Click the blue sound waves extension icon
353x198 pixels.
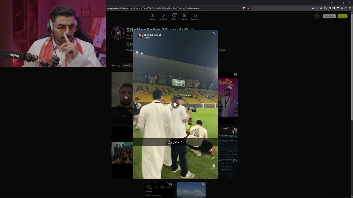tap(317, 8)
